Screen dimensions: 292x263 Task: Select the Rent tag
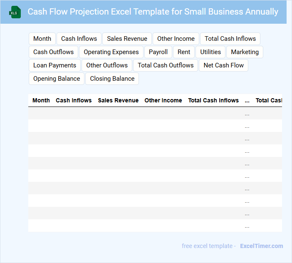pyautogui.click(x=184, y=52)
